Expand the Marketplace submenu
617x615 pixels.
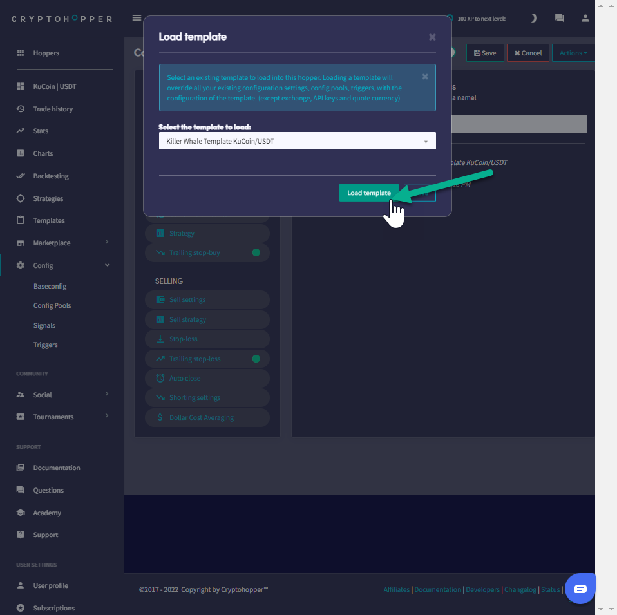(107, 243)
